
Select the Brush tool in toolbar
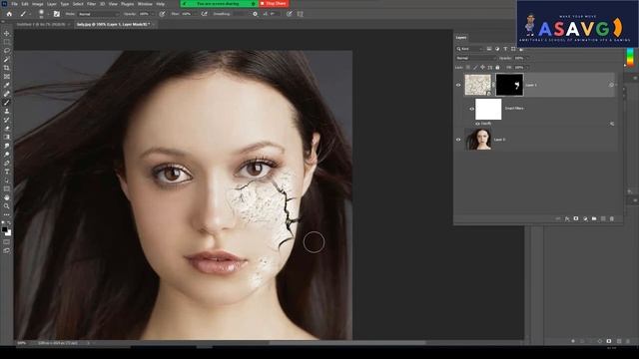7,103
